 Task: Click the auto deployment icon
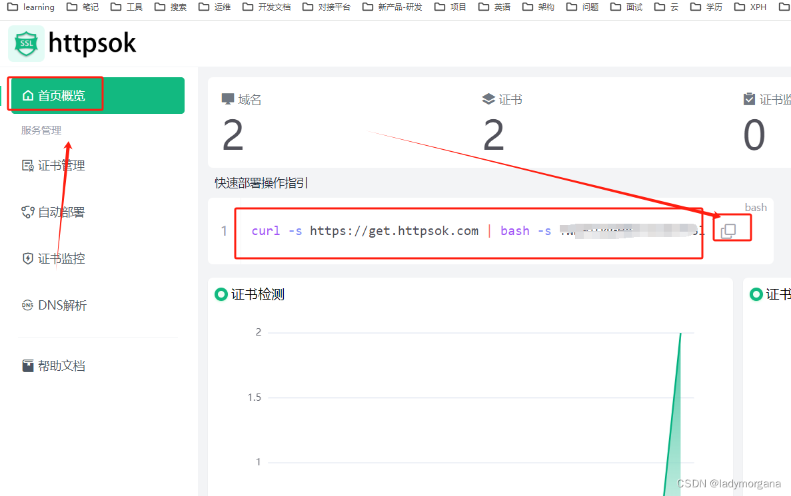click(28, 212)
